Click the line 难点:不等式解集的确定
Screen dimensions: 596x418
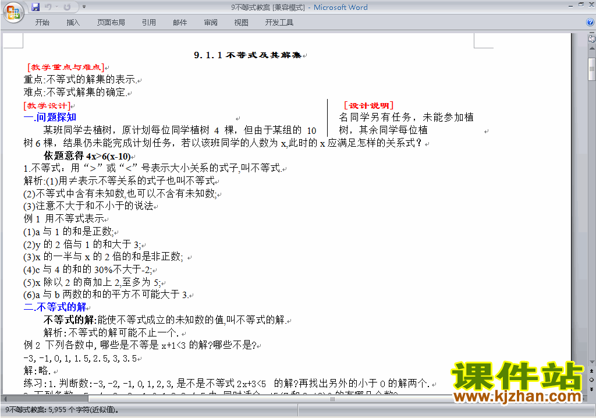tap(75, 92)
